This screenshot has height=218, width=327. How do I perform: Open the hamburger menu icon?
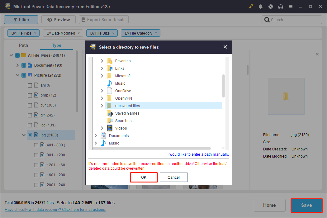(x=291, y=6)
